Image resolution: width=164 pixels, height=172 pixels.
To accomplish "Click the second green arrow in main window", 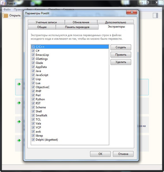I will tap(19, 103).
